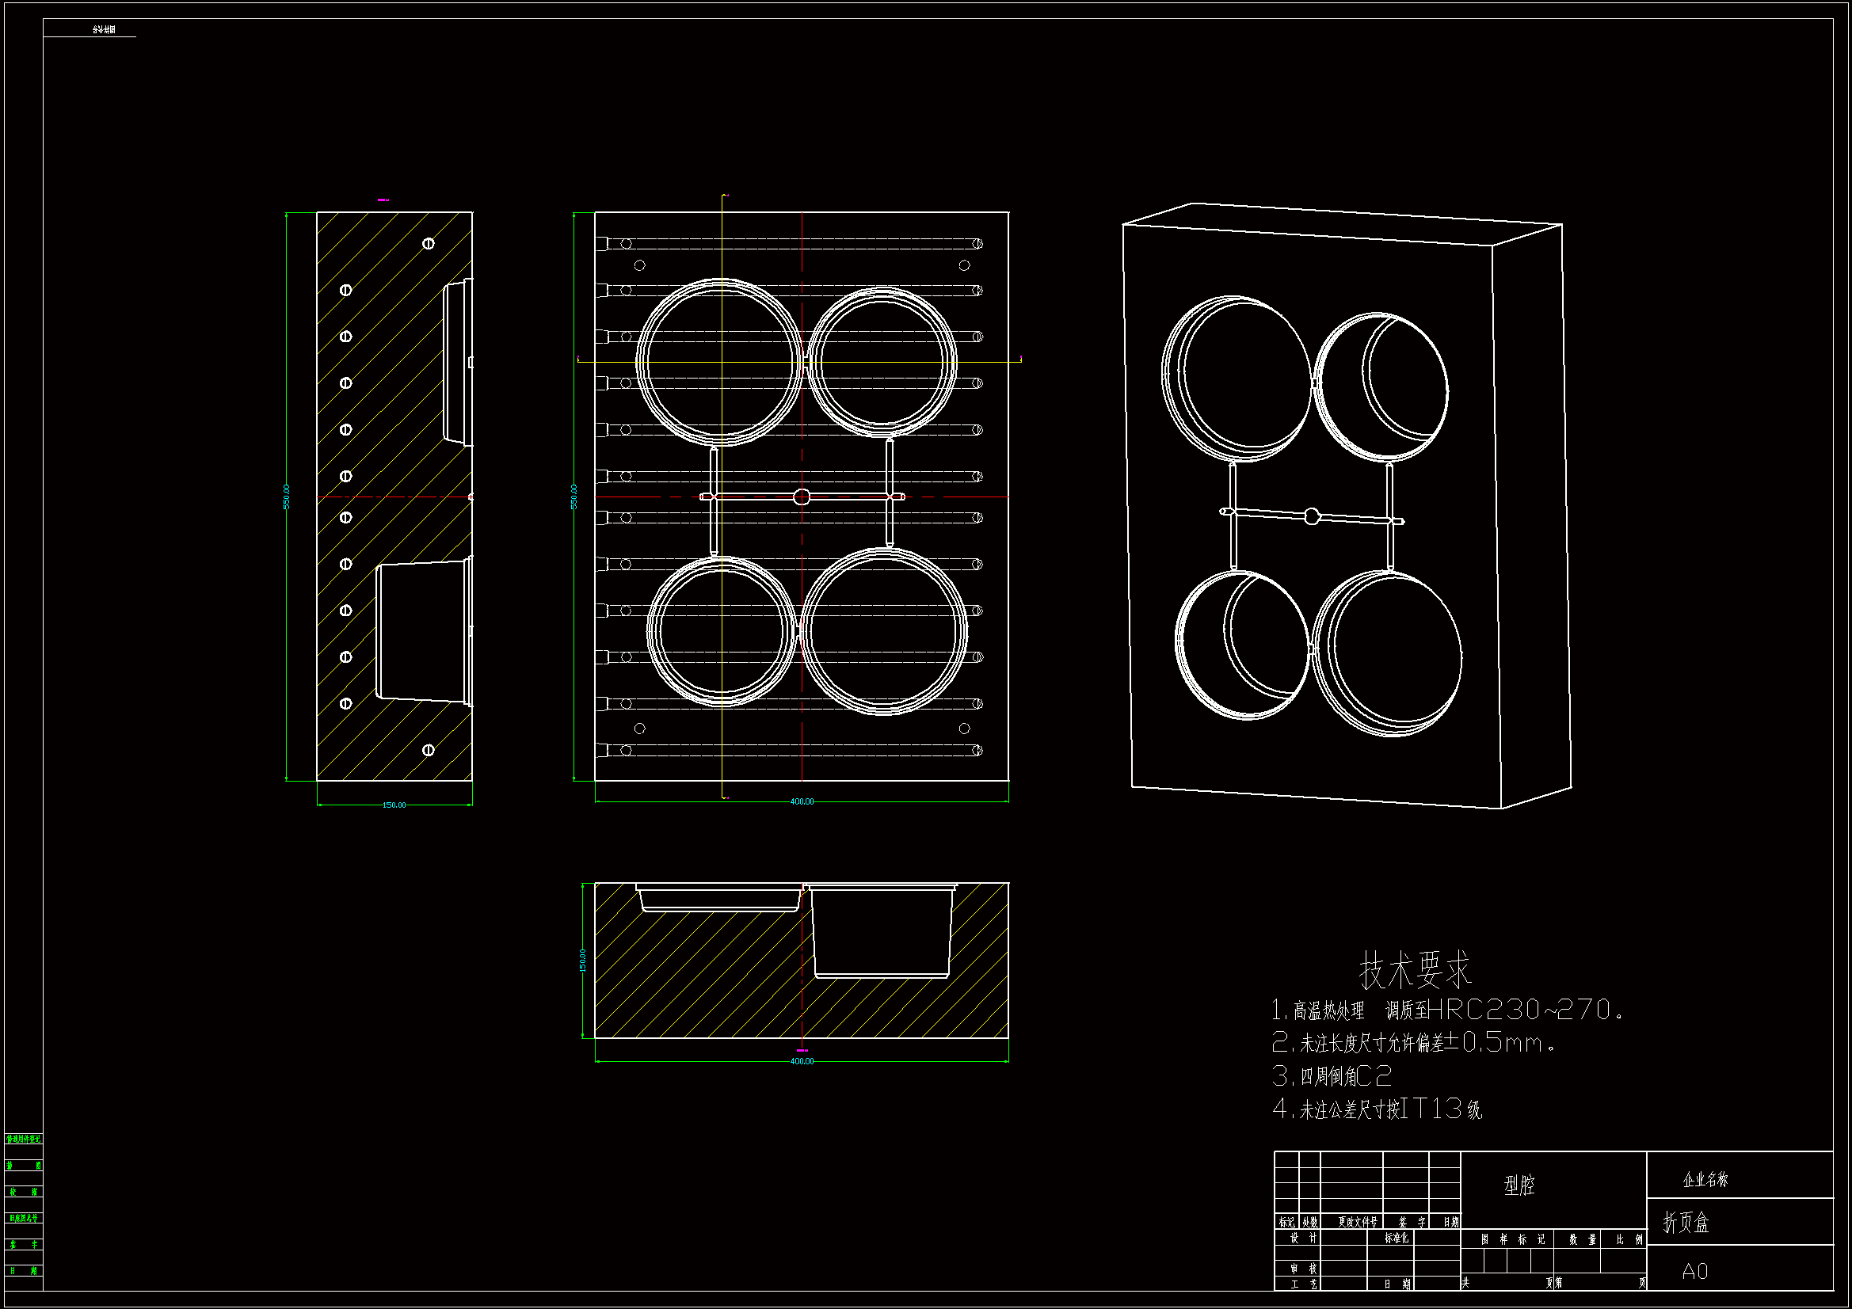1852x1309 pixels.
Task: Select the top-left cavity circle in front view
Action: [718, 362]
